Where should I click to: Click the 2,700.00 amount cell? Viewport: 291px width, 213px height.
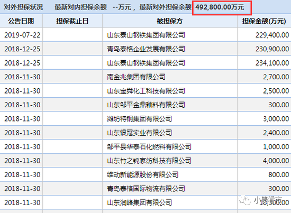pos(276,77)
